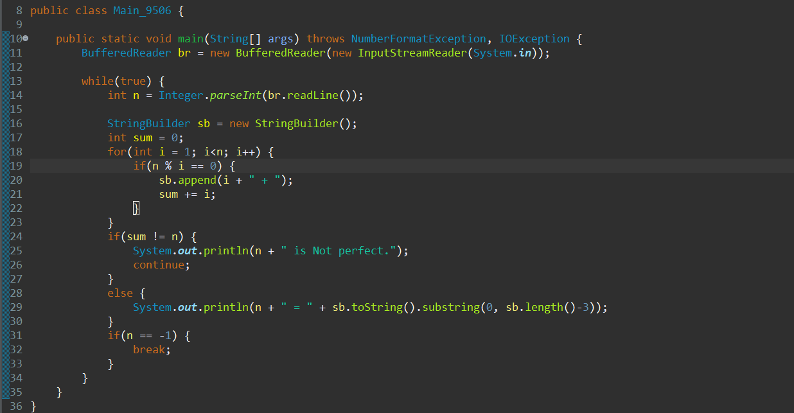Image resolution: width=794 pixels, height=413 pixels.
Task: Click the else keyword on line 28
Action: [120, 293]
